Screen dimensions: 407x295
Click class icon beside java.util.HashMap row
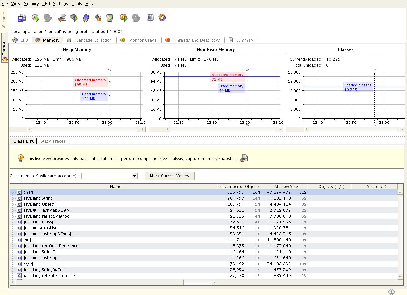coord(19,258)
